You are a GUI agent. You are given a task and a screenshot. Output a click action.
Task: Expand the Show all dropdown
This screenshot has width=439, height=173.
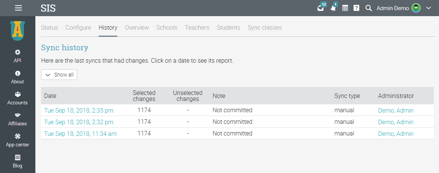coord(59,75)
